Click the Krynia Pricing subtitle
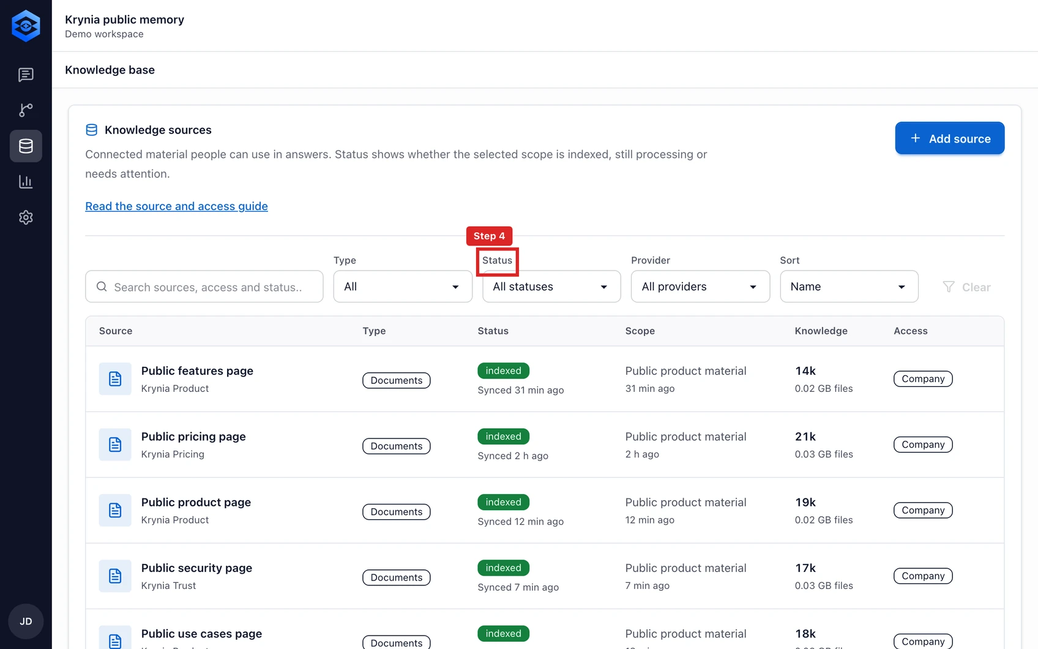Image resolution: width=1038 pixels, height=649 pixels. (173, 454)
